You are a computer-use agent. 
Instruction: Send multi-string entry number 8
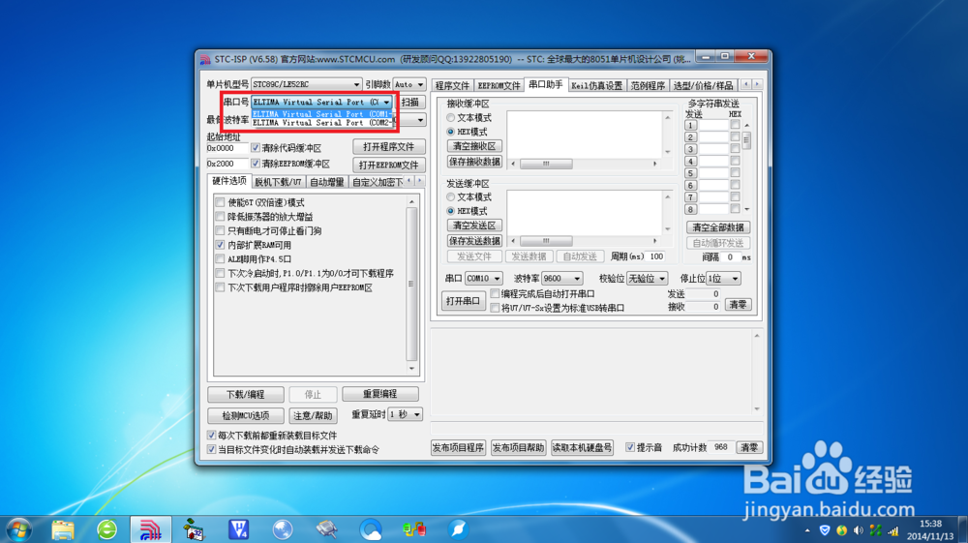(690, 209)
